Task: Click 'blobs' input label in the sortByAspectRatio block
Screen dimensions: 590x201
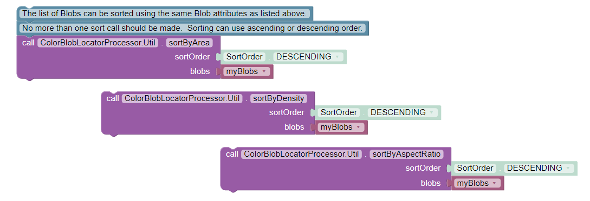Action: (x=431, y=183)
